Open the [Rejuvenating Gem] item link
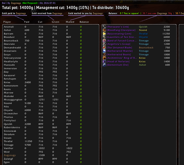The width and height of the screenshot is (184, 165). 119,34
